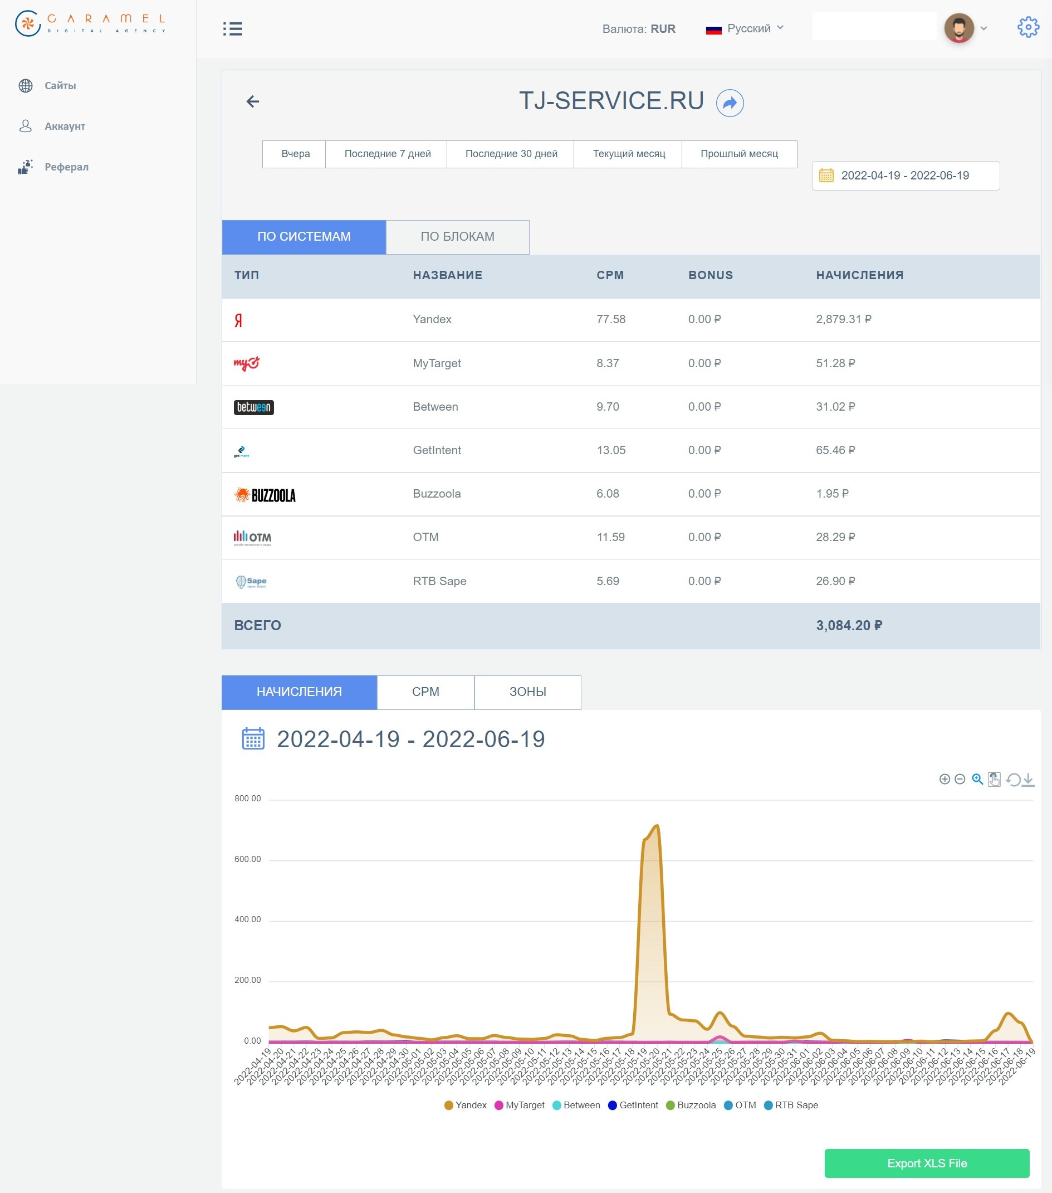Click the Yandex earnings value 2,879.31 ₽
This screenshot has height=1193, width=1052.
(x=844, y=319)
